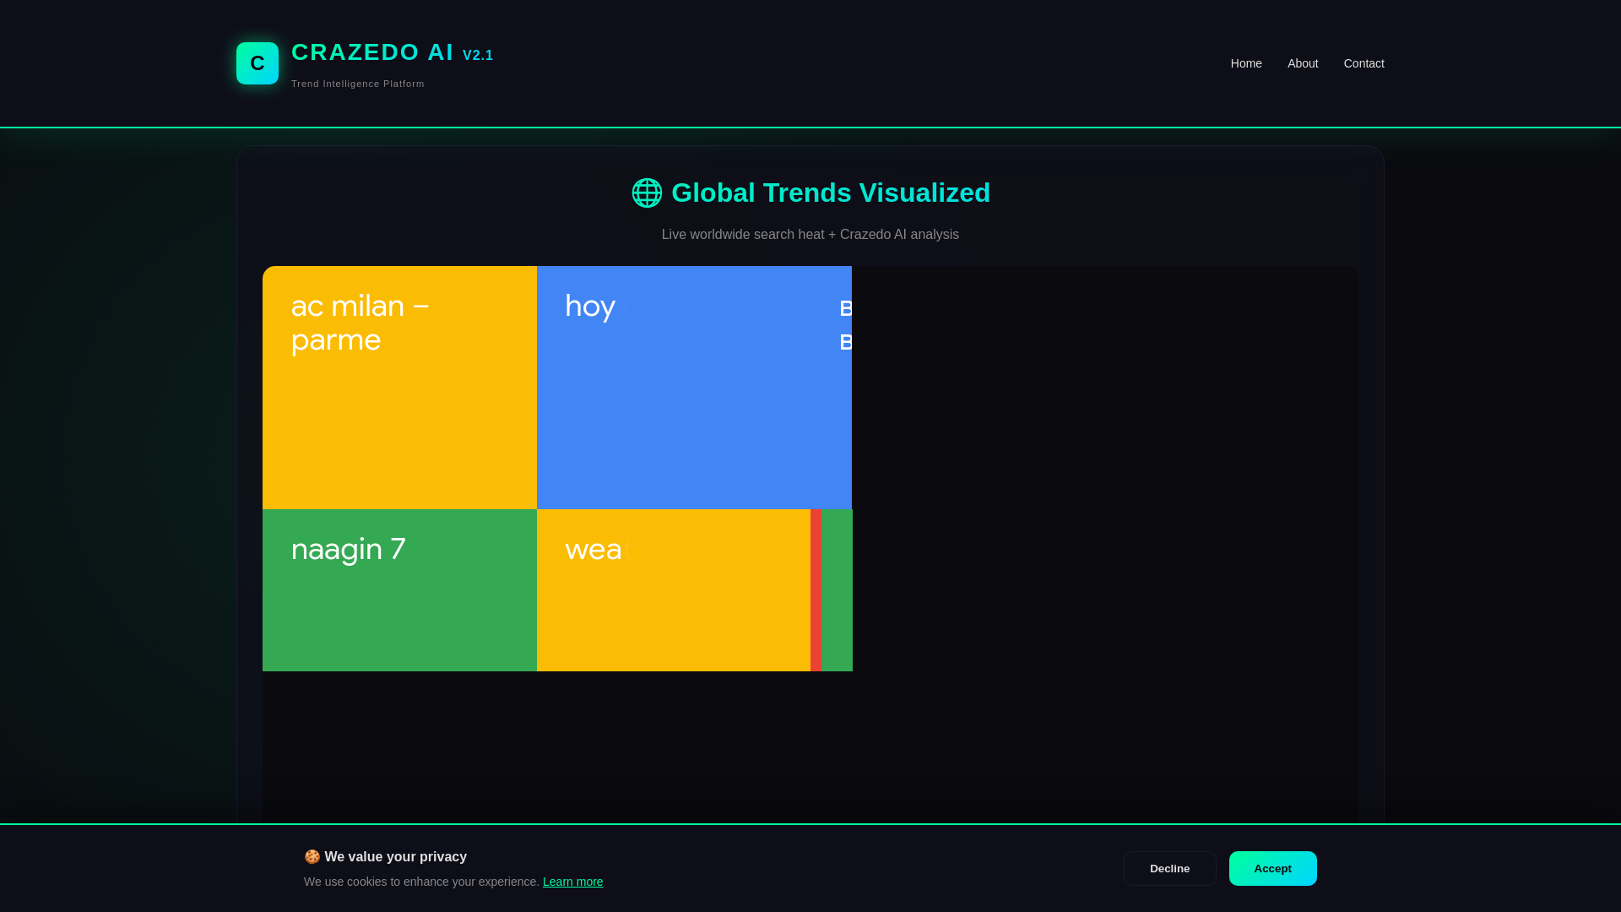Viewport: 1621px width, 912px height.
Task: Click the cookie emoji in privacy banner
Action: (x=312, y=856)
